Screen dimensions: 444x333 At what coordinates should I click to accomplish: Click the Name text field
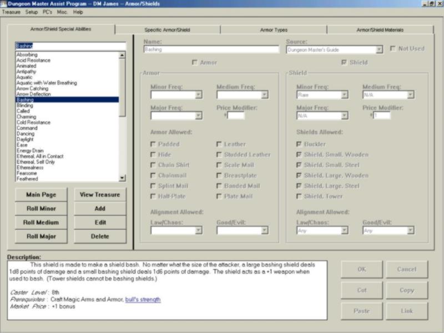tap(211, 49)
